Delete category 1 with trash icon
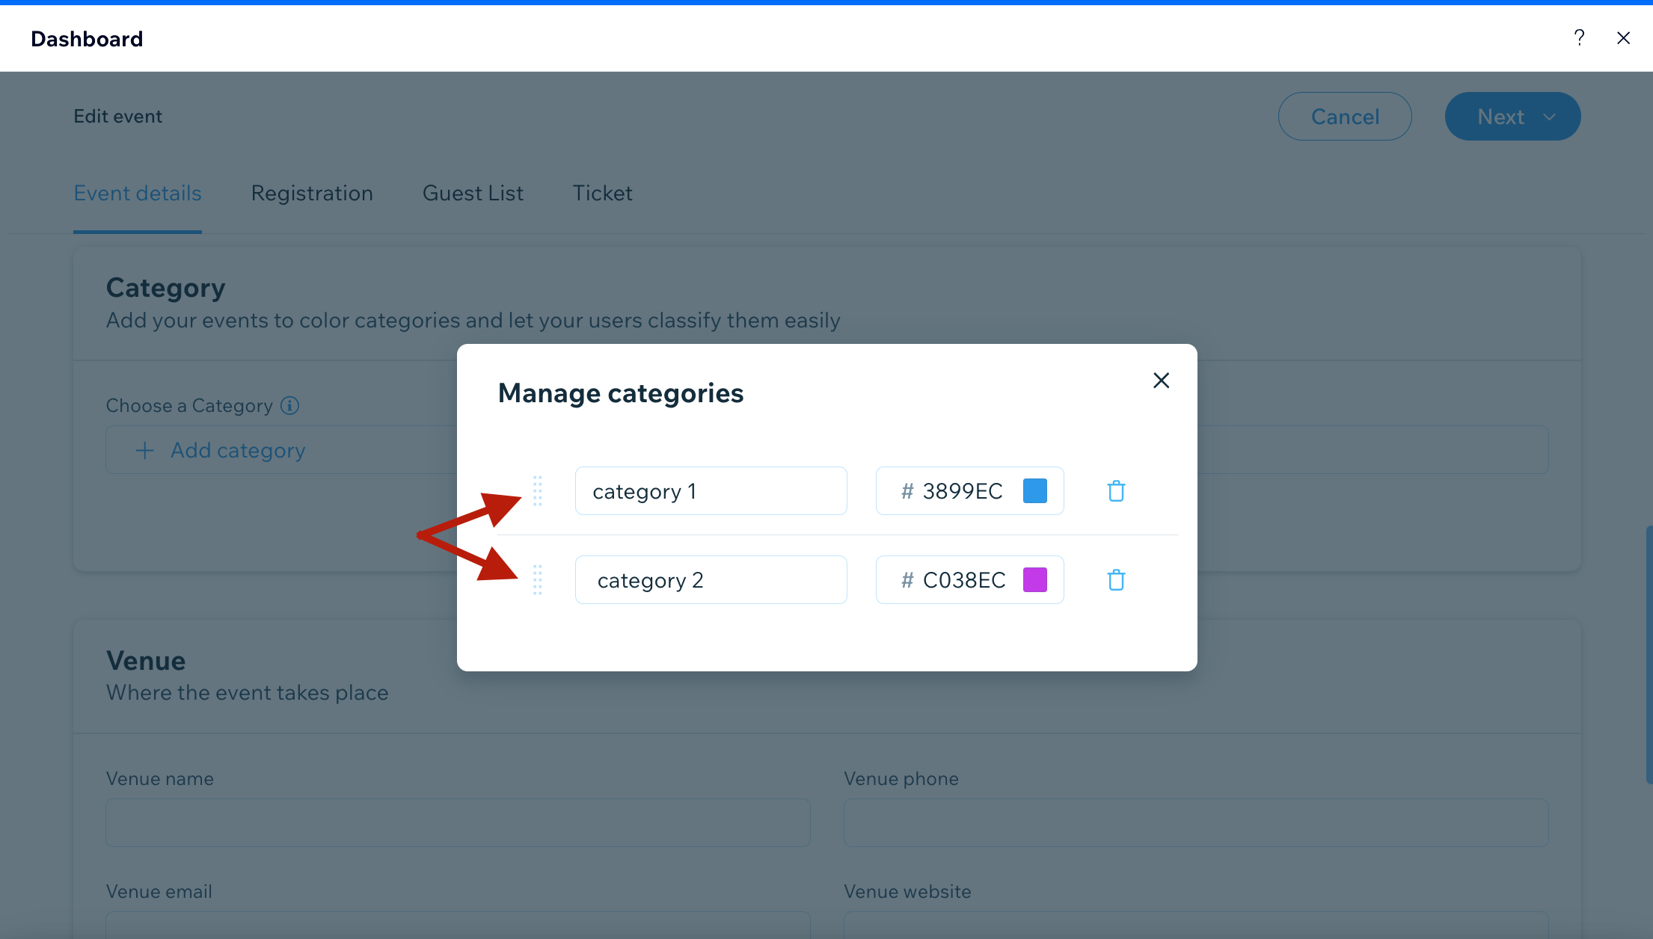 [1116, 491]
